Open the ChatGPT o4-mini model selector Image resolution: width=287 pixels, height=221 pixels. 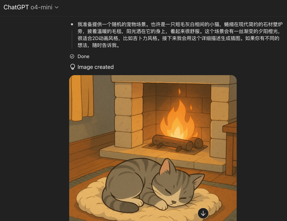tap(31, 7)
